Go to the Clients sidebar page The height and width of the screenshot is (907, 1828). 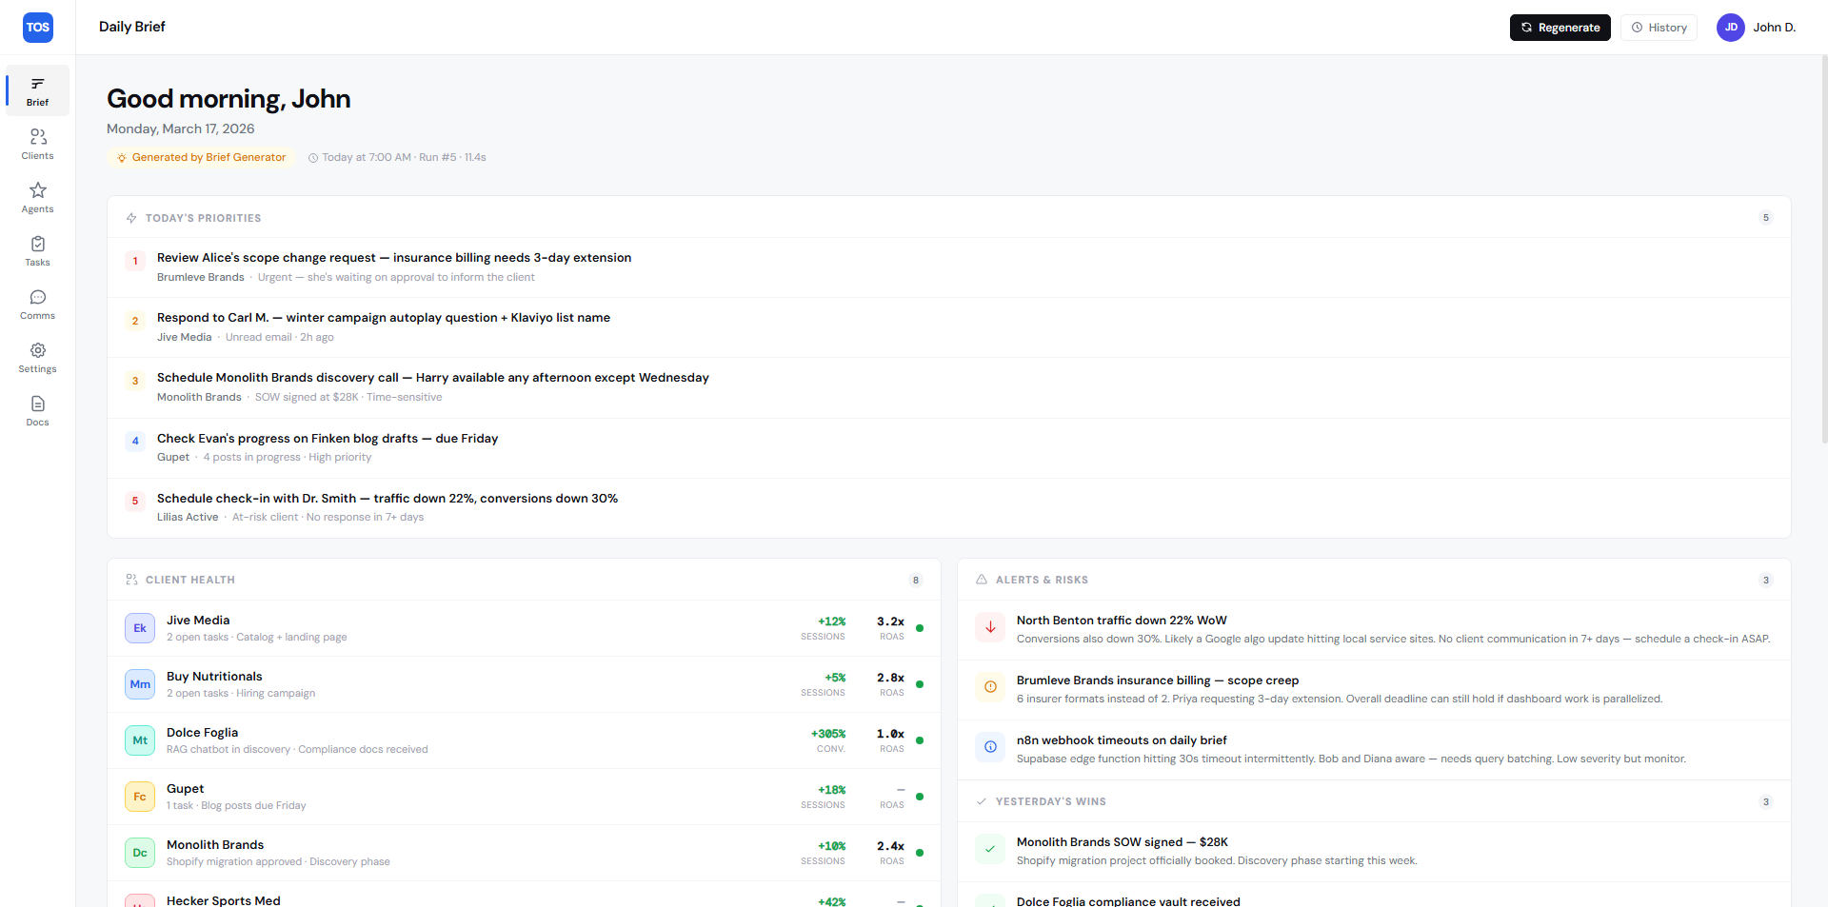pos(38,144)
